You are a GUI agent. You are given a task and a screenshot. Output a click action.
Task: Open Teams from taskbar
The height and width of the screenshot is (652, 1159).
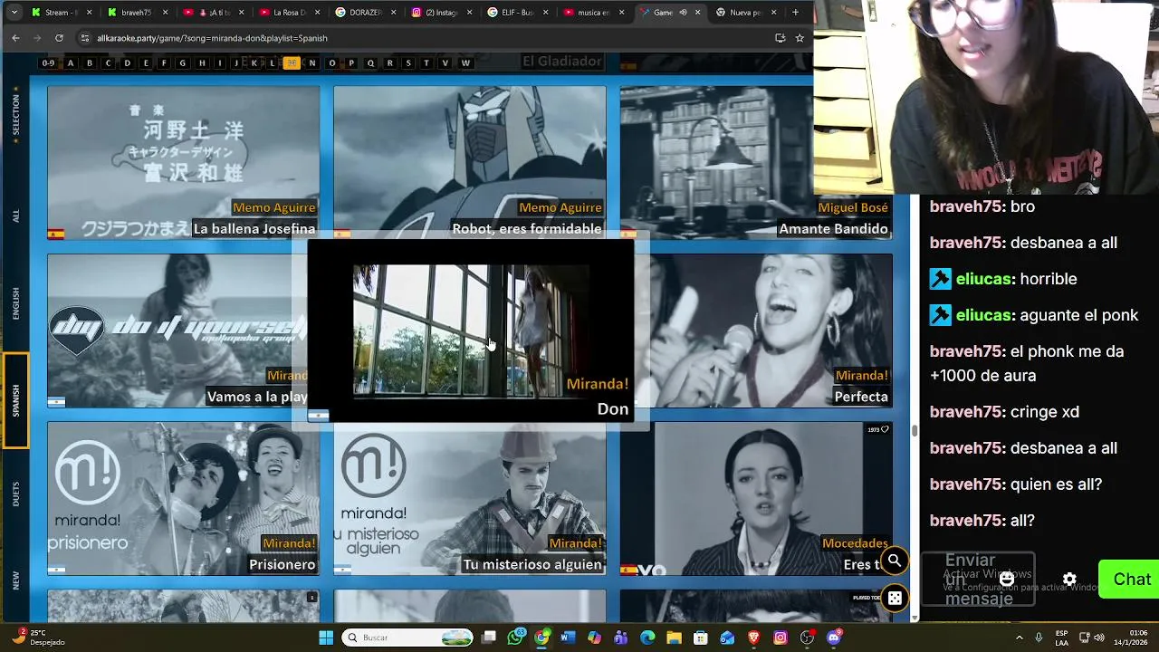coord(621,638)
